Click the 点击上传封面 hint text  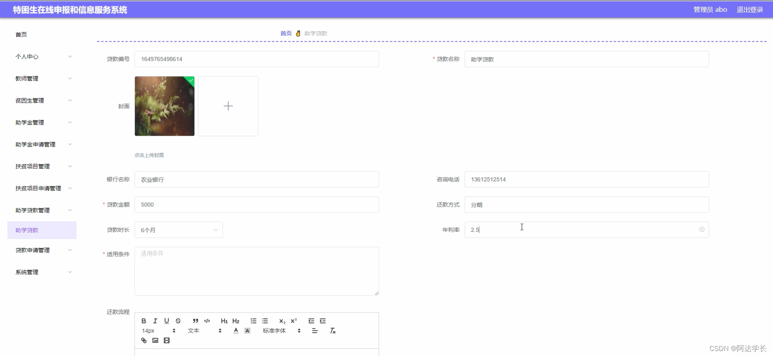coord(149,155)
